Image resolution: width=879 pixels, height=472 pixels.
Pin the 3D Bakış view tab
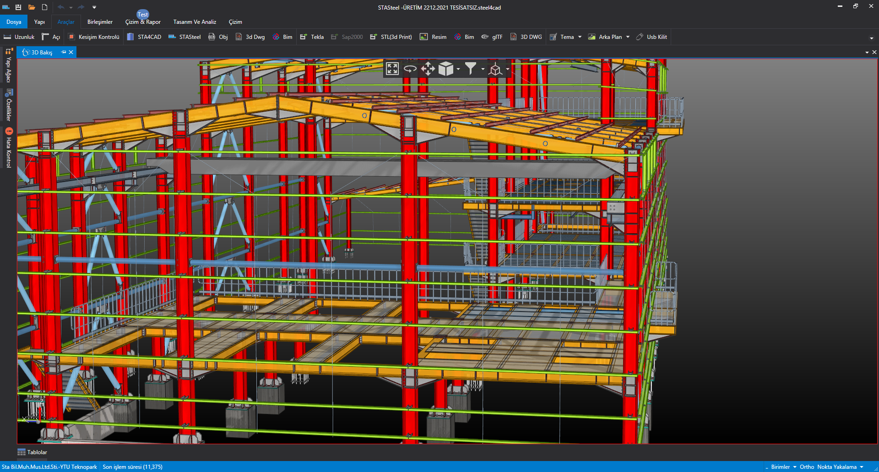click(x=64, y=52)
